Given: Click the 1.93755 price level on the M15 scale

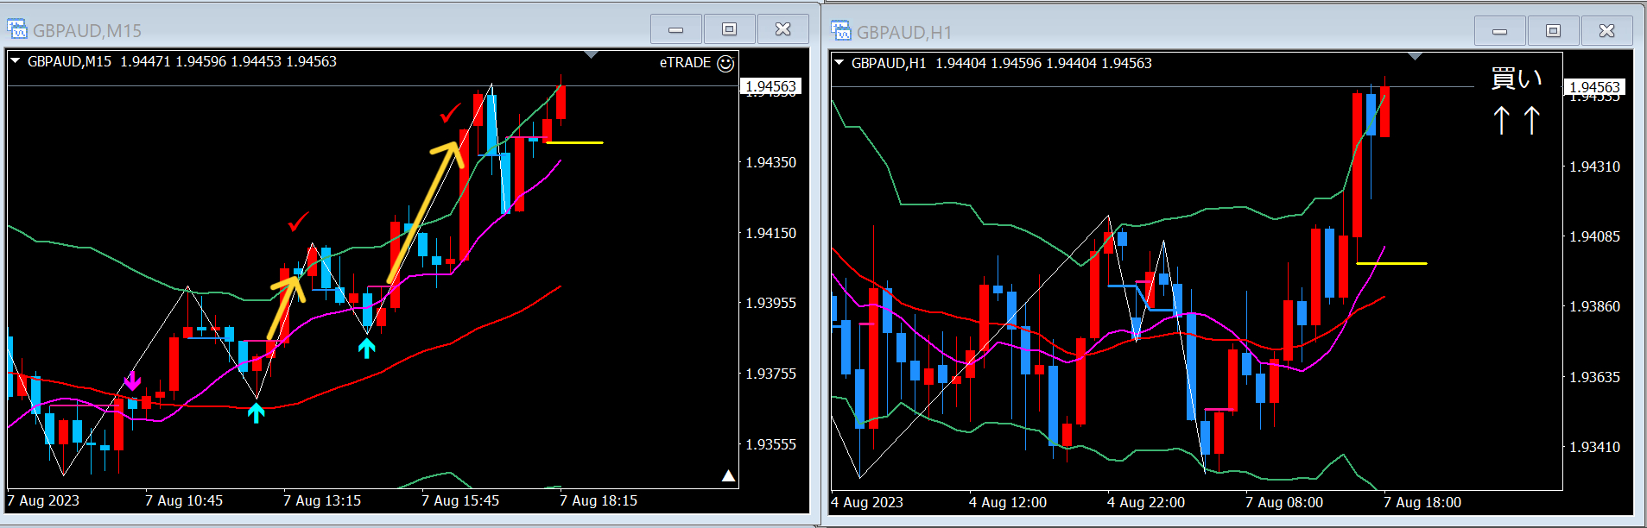Looking at the screenshot, I should click(x=771, y=374).
